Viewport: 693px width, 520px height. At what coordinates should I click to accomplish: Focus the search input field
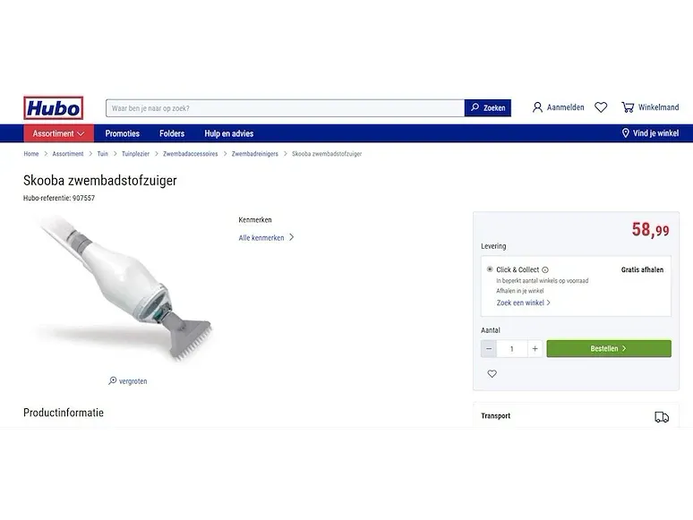point(285,108)
